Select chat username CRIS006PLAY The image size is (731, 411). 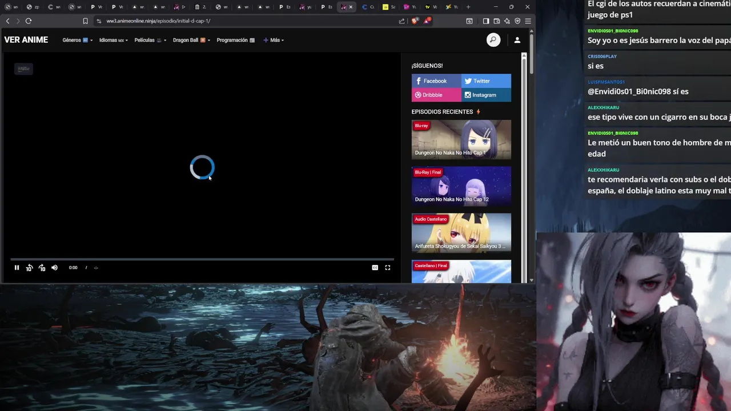[602, 57]
